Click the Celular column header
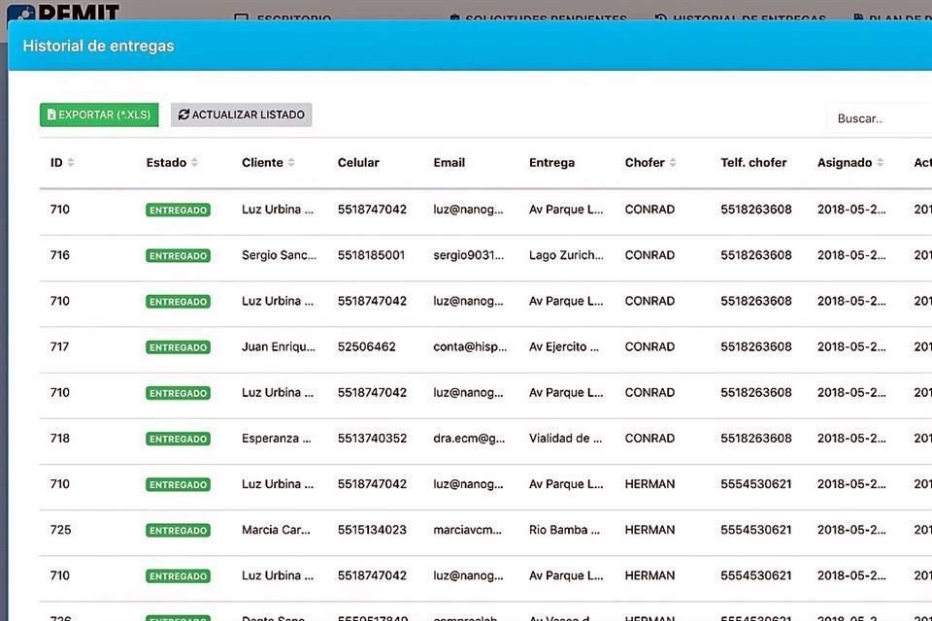The height and width of the screenshot is (621, 932). [358, 162]
